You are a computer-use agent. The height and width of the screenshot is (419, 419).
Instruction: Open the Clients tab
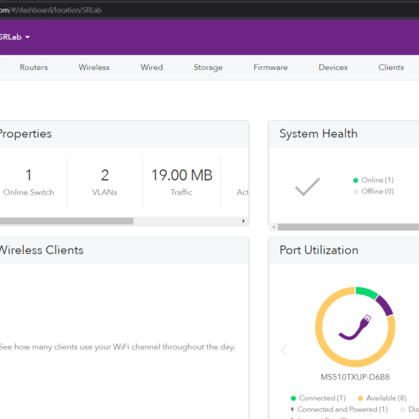391,67
